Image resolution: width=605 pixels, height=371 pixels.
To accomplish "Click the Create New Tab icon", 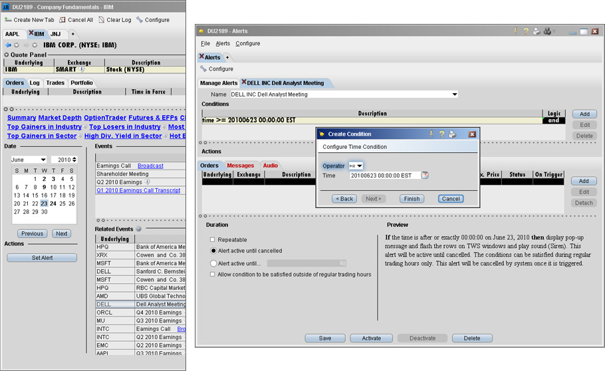I will [x=8, y=20].
